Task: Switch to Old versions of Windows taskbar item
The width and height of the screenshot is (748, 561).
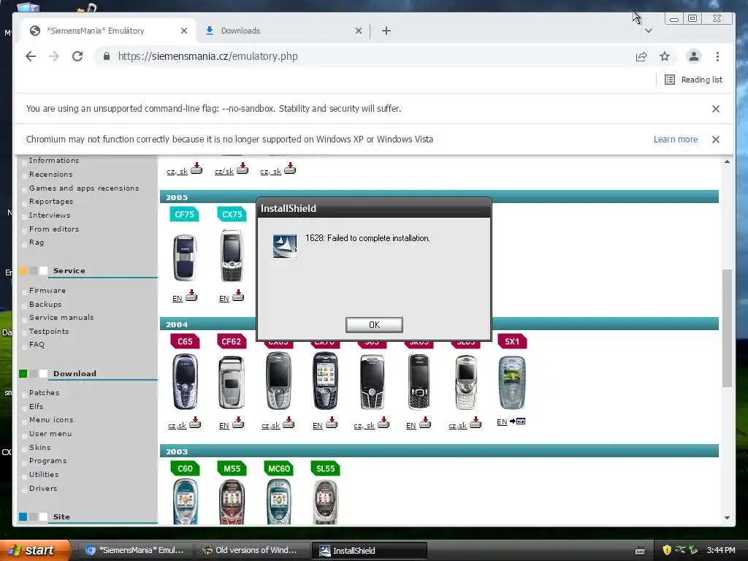Action: click(x=252, y=551)
